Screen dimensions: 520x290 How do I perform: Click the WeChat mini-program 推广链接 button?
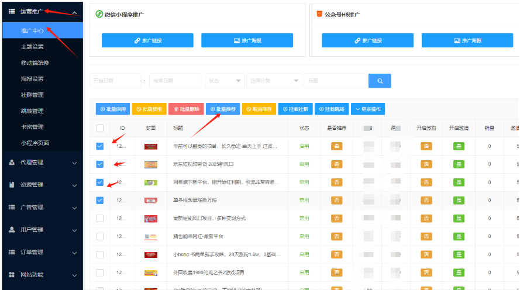coord(147,40)
